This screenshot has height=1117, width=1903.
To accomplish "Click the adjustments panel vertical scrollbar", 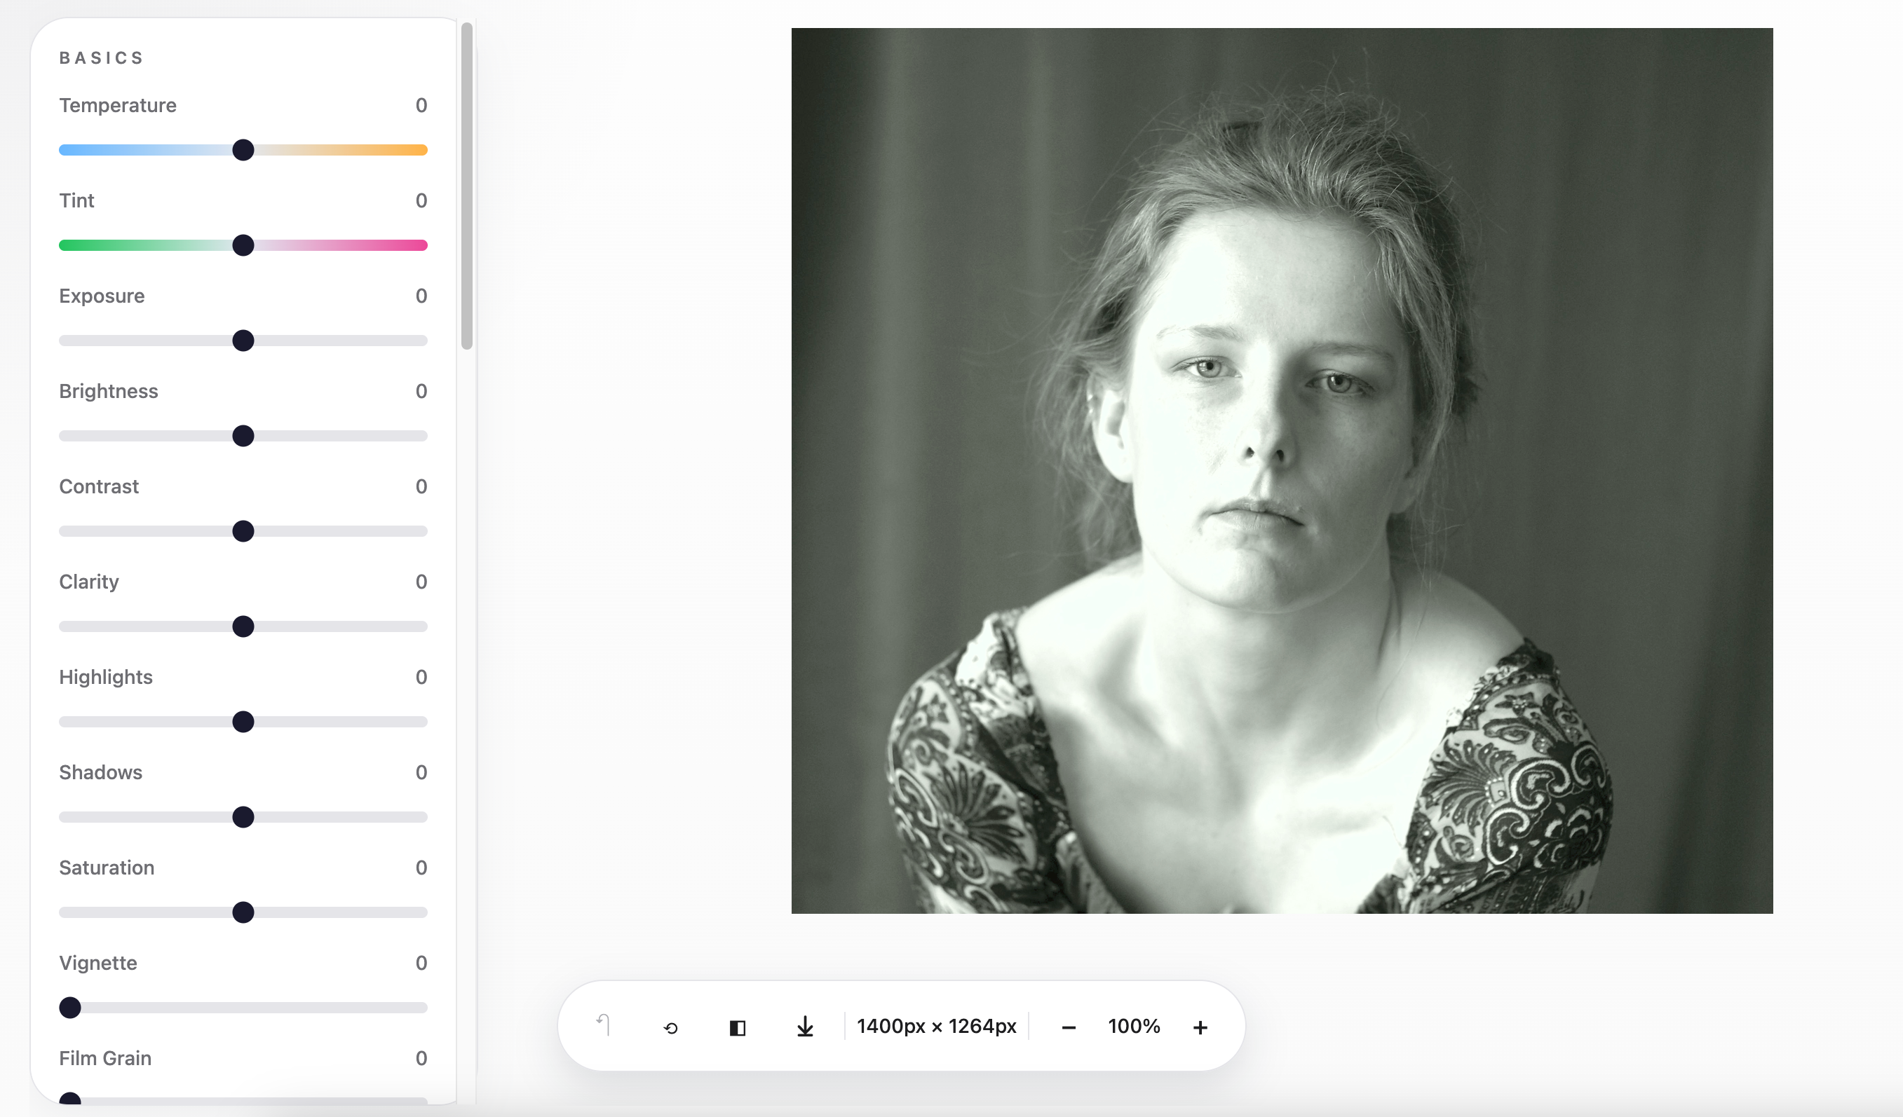I will [x=467, y=186].
